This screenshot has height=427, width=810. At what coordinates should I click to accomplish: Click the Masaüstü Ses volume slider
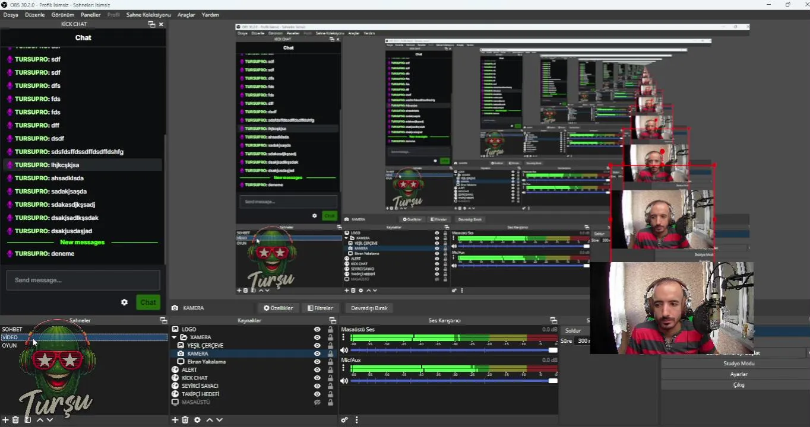point(454,350)
